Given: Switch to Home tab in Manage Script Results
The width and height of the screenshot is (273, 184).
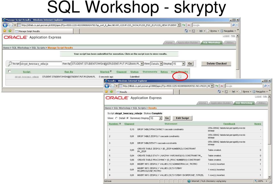Looking at the screenshot, I should pos(169,43).
